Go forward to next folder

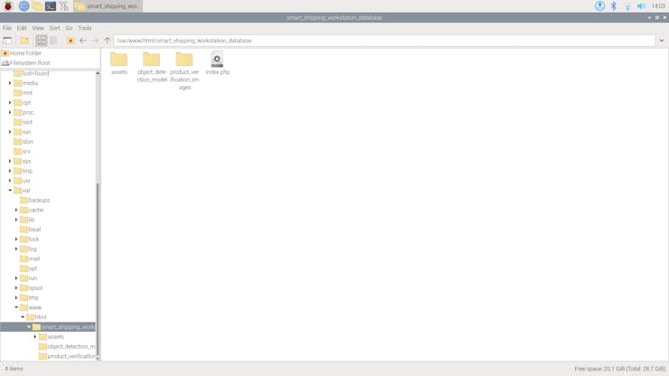[95, 41]
